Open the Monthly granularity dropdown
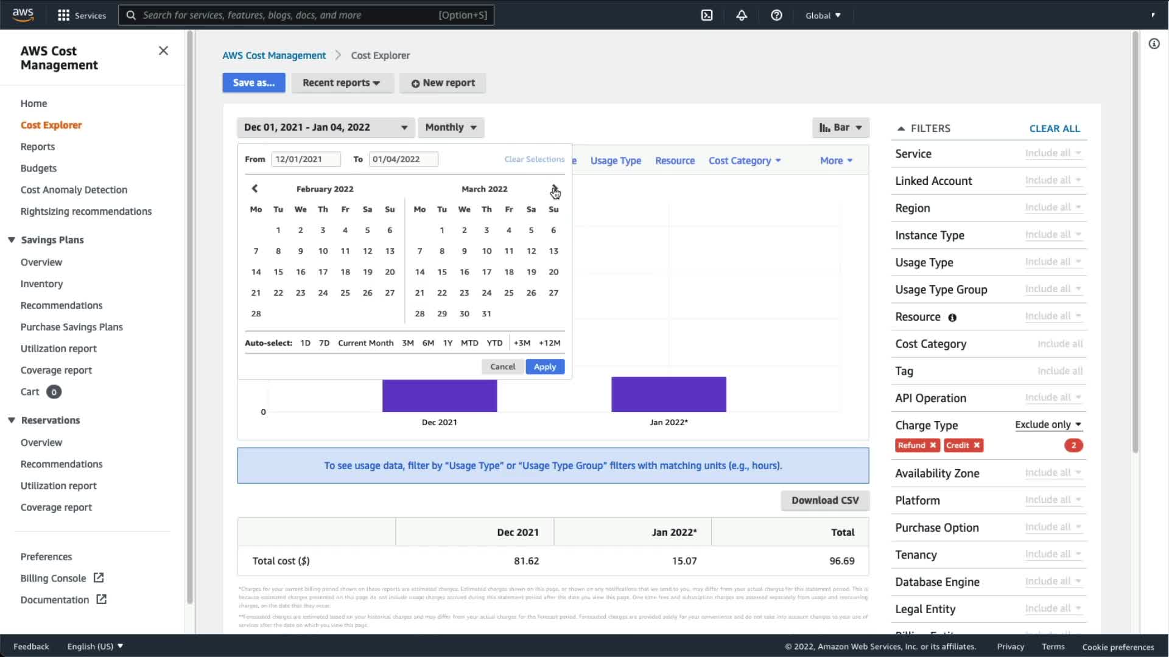Viewport: 1169px width, 657px height. pyautogui.click(x=451, y=127)
